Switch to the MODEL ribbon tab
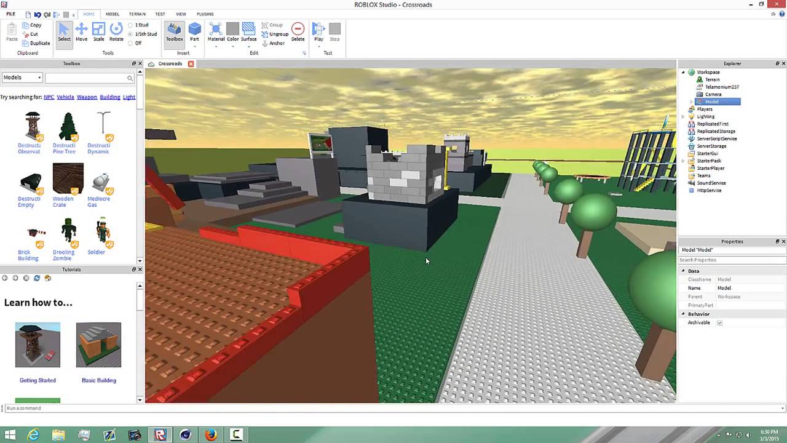787x443 pixels. (x=112, y=14)
